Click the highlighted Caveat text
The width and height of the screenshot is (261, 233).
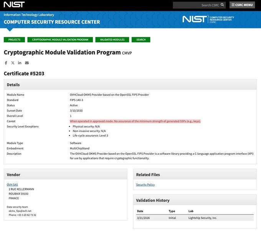tap(135, 121)
